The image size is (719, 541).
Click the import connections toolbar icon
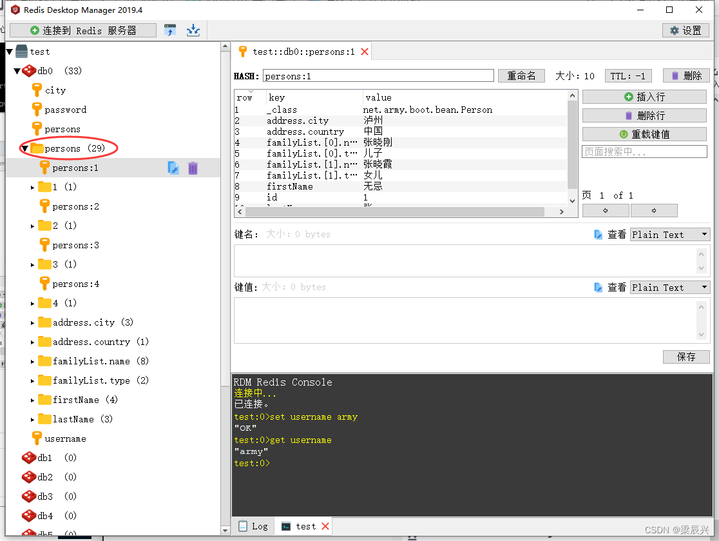[193, 30]
